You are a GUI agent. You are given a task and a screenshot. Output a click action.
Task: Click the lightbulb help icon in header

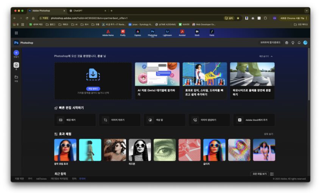point(293,43)
